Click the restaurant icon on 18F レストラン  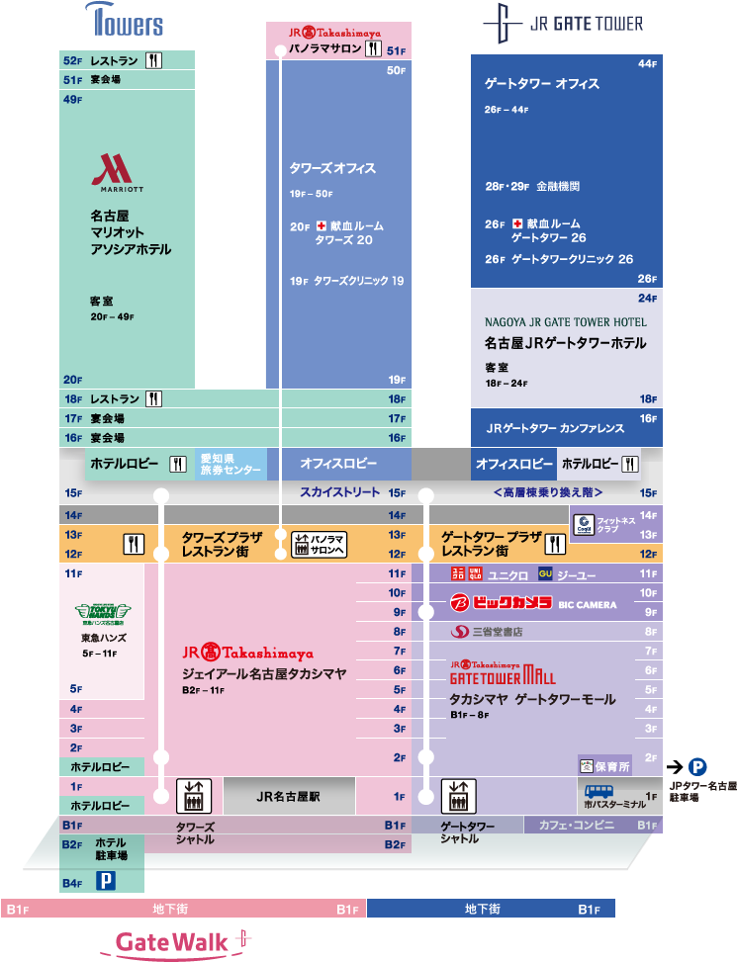153,398
